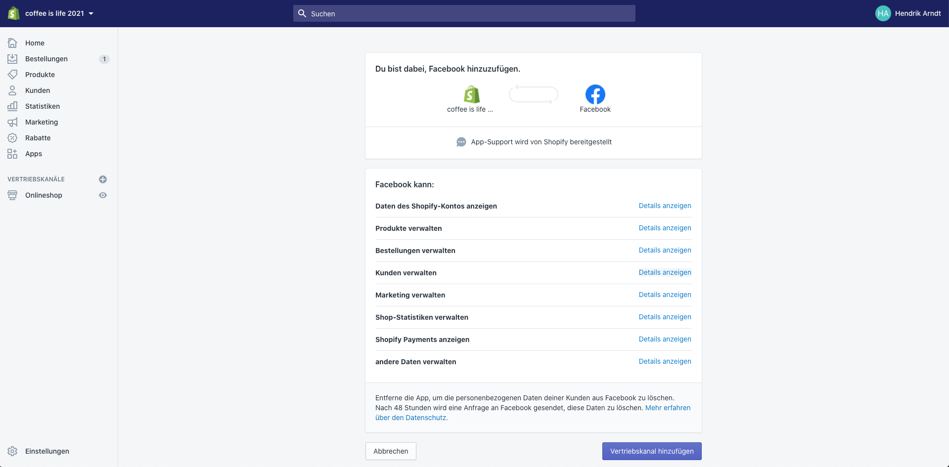Screen dimensions: 949x467
Task: Toggle Onlineshop visibility with the eye icon
Action: pos(102,195)
